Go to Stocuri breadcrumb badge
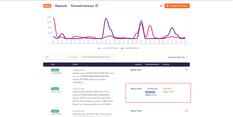The width and height of the screenshot is (233, 117). (x=47, y=6)
